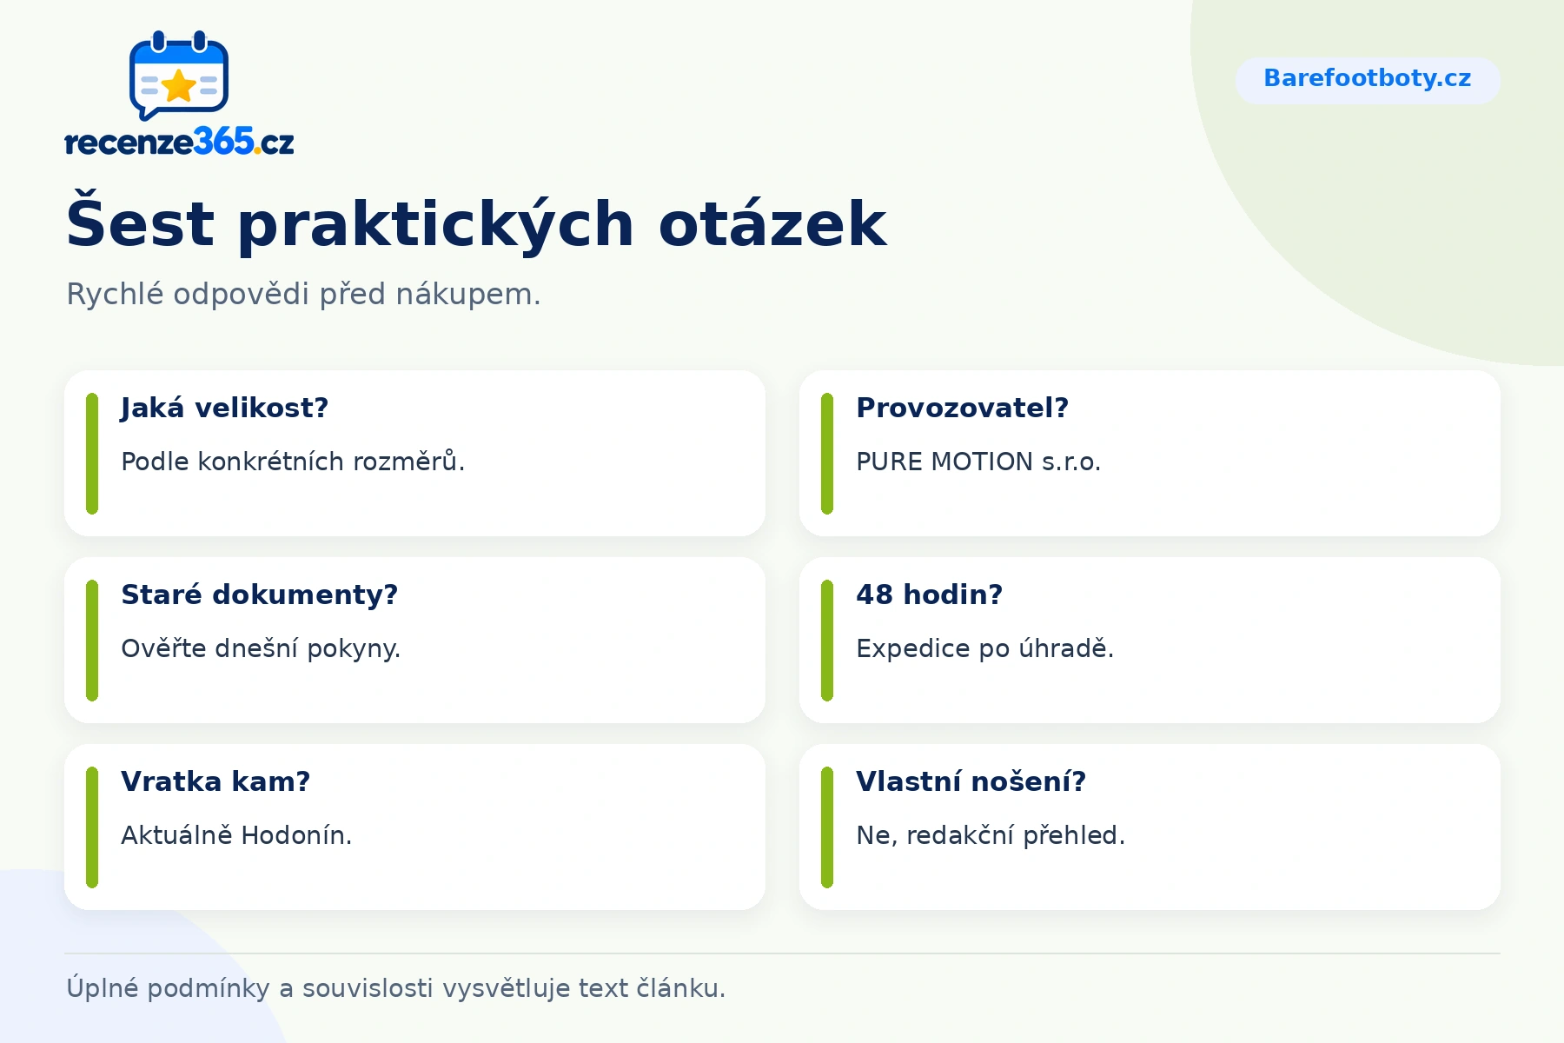This screenshot has height=1043, width=1564.
Task: Open the Barefootboty.cz pill badge
Action: [x=1368, y=81]
